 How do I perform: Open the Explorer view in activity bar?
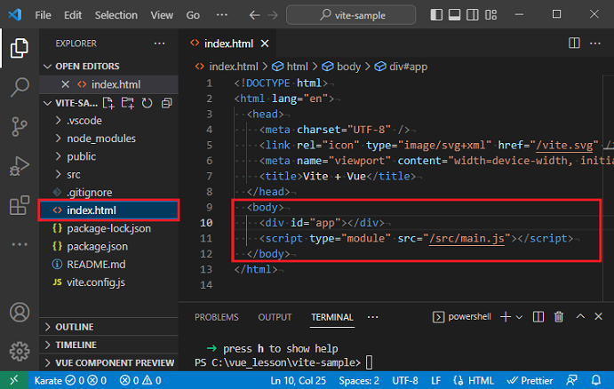click(x=19, y=48)
